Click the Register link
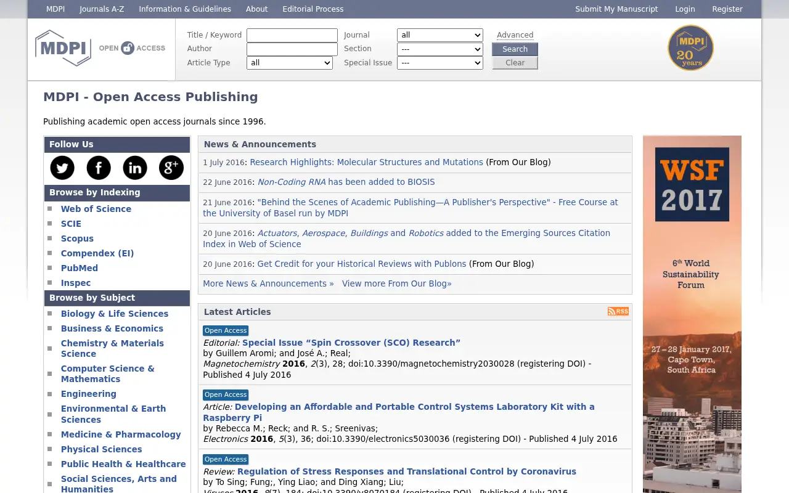This screenshot has width=789, height=493. [727, 9]
